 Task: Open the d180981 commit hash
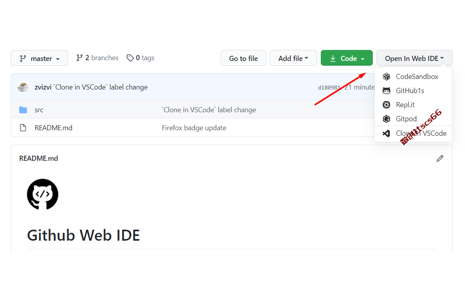tap(329, 87)
